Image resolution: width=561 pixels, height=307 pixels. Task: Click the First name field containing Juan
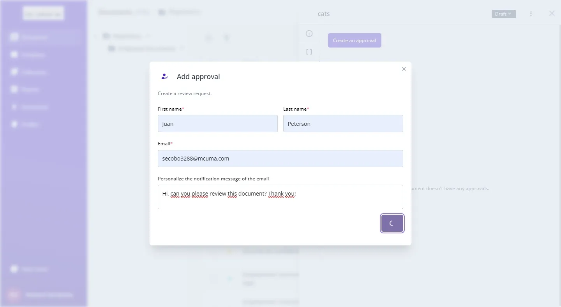pos(217,124)
